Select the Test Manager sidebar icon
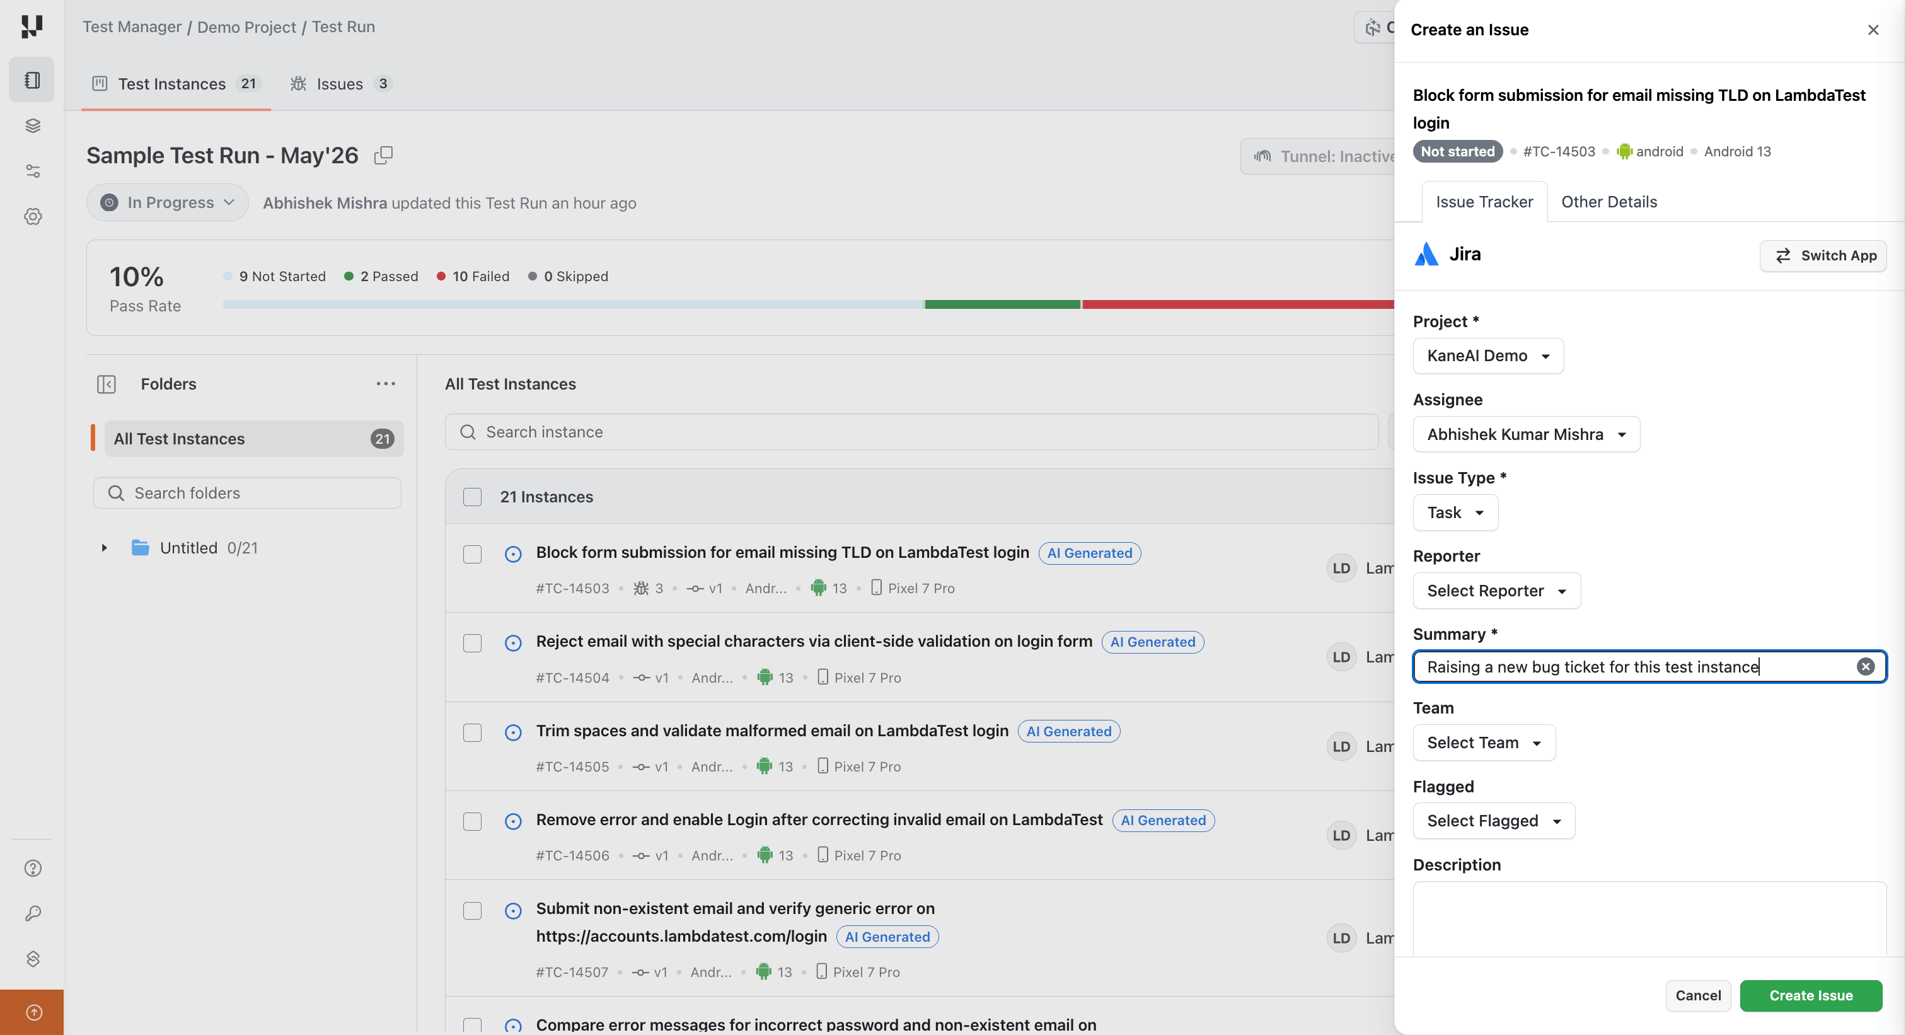 pos(32,80)
